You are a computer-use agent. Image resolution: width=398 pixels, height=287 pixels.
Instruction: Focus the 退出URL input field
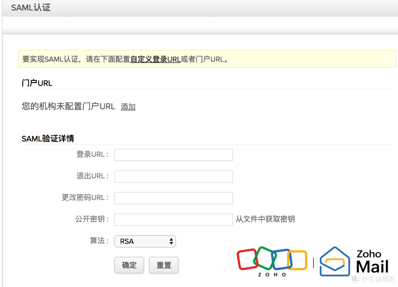174,177
